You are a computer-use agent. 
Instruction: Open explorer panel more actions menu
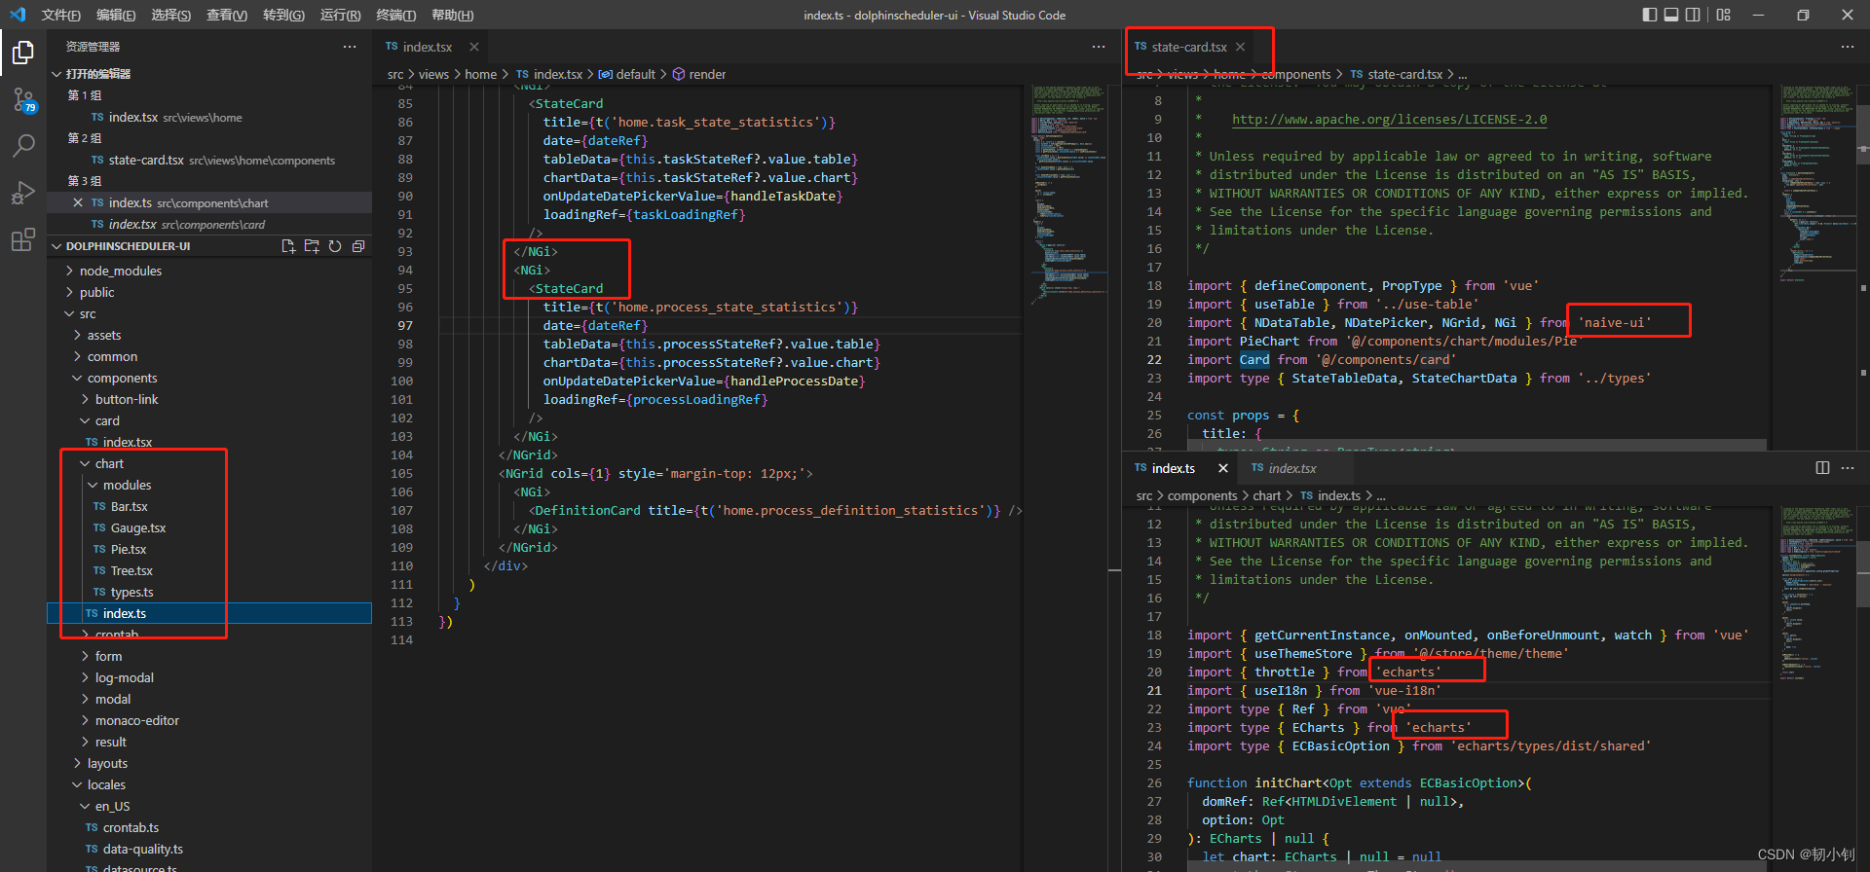pos(350,47)
